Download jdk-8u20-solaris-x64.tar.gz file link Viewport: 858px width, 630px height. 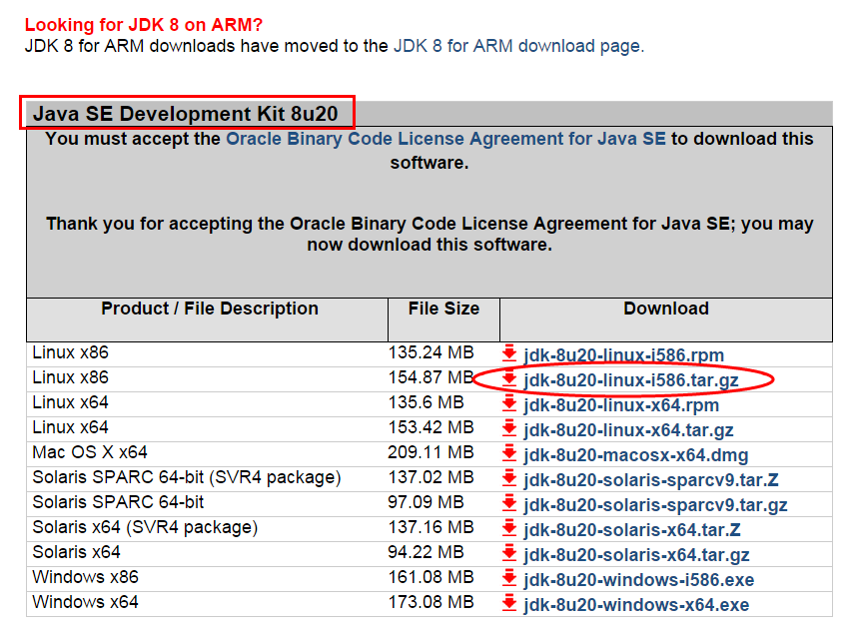[636, 556]
